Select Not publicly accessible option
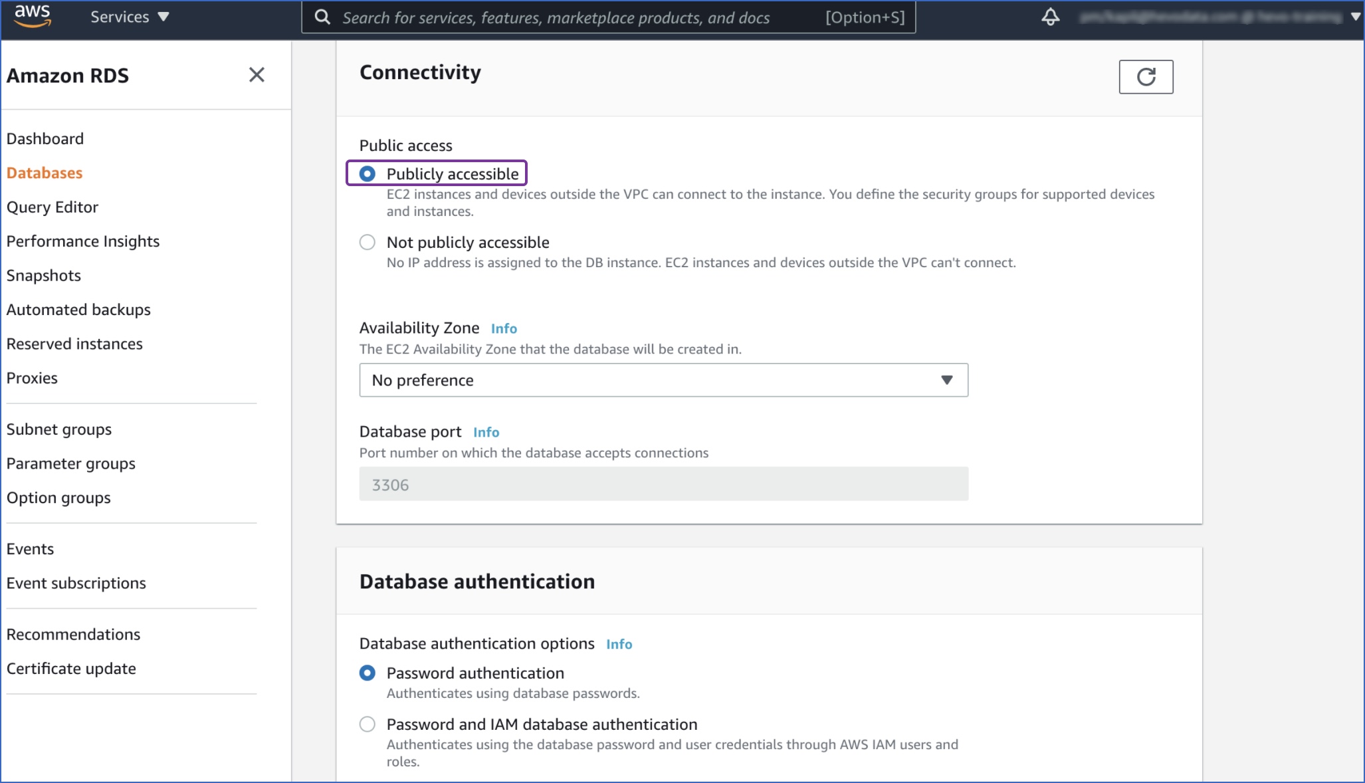The image size is (1365, 783). pyautogui.click(x=367, y=242)
